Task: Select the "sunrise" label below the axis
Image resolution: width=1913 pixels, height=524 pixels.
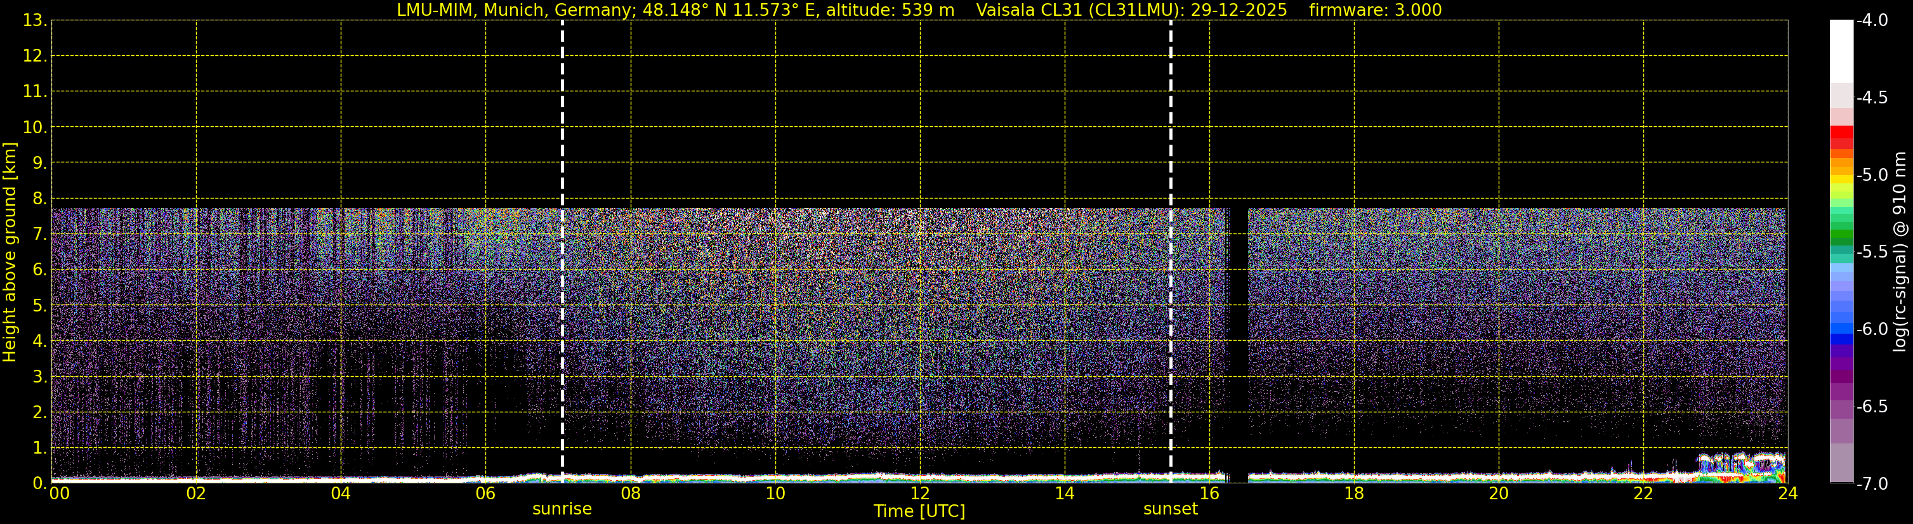Action: [562, 509]
